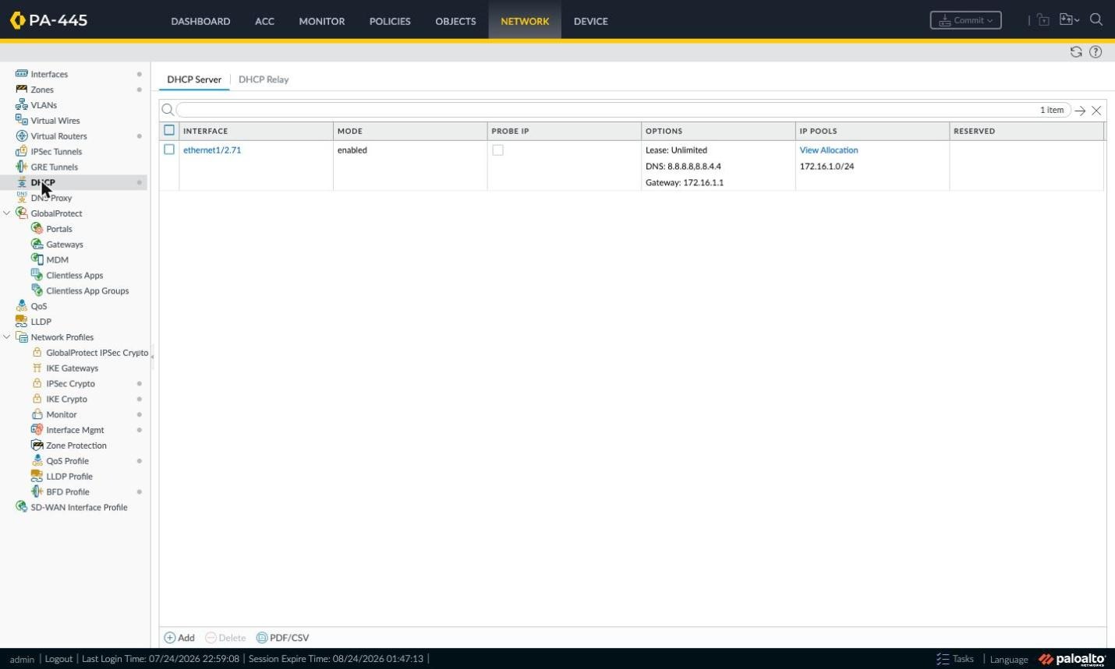This screenshot has height=669, width=1115.
Task: Add a new DHCP server
Action: tap(179, 638)
